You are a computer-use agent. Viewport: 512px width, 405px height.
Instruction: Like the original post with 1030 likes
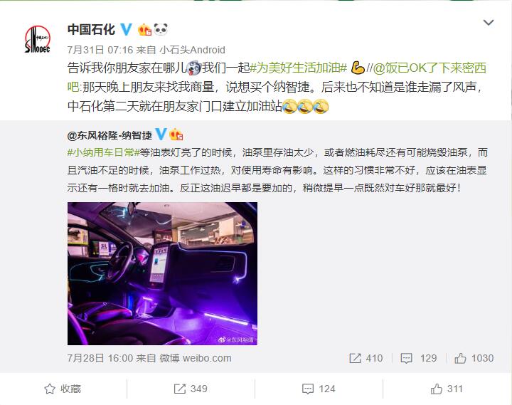[474, 358]
